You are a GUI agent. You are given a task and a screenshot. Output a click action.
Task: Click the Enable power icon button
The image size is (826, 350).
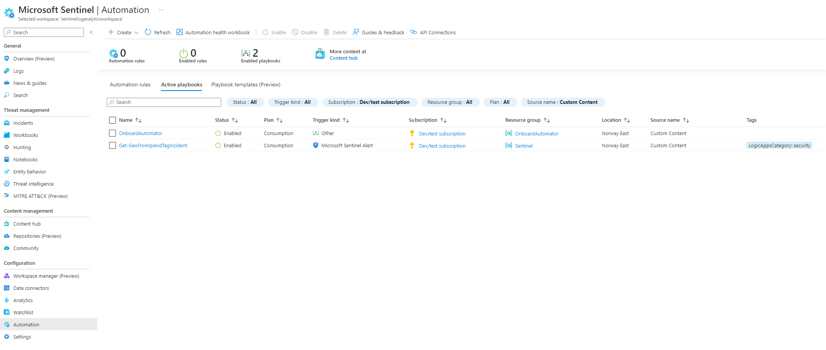coord(265,32)
